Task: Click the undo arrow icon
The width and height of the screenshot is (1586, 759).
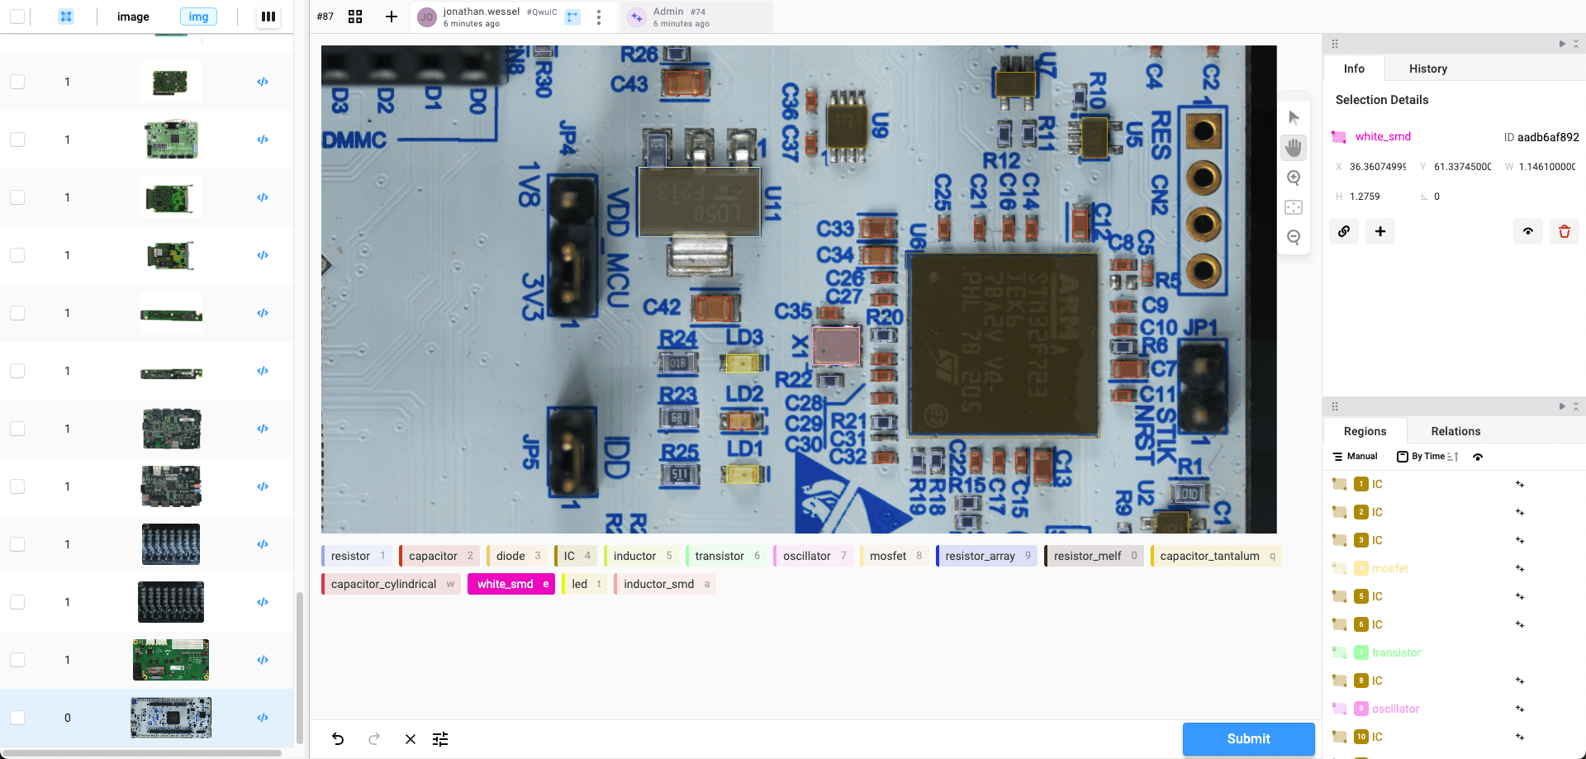Action: click(x=338, y=739)
